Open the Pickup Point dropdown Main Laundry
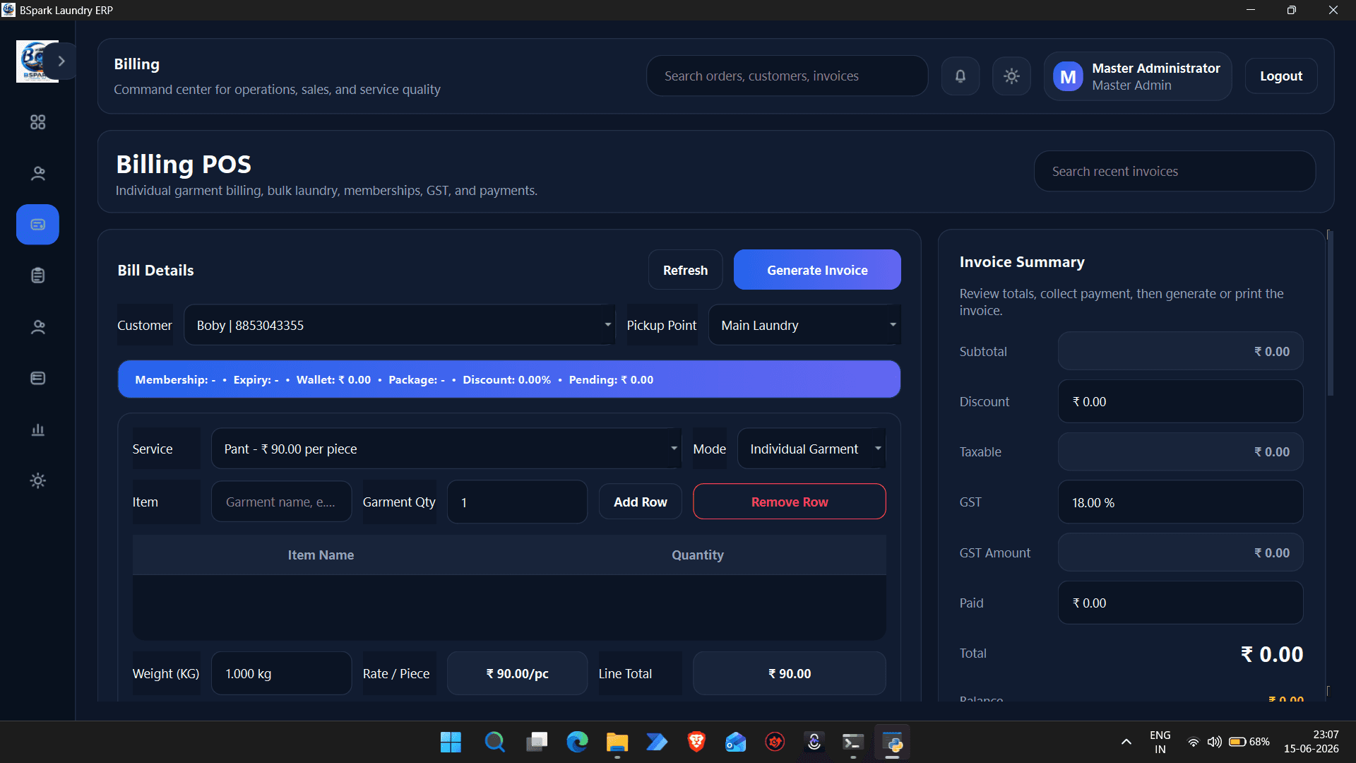This screenshot has width=1356, height=763. pos(804,325)
